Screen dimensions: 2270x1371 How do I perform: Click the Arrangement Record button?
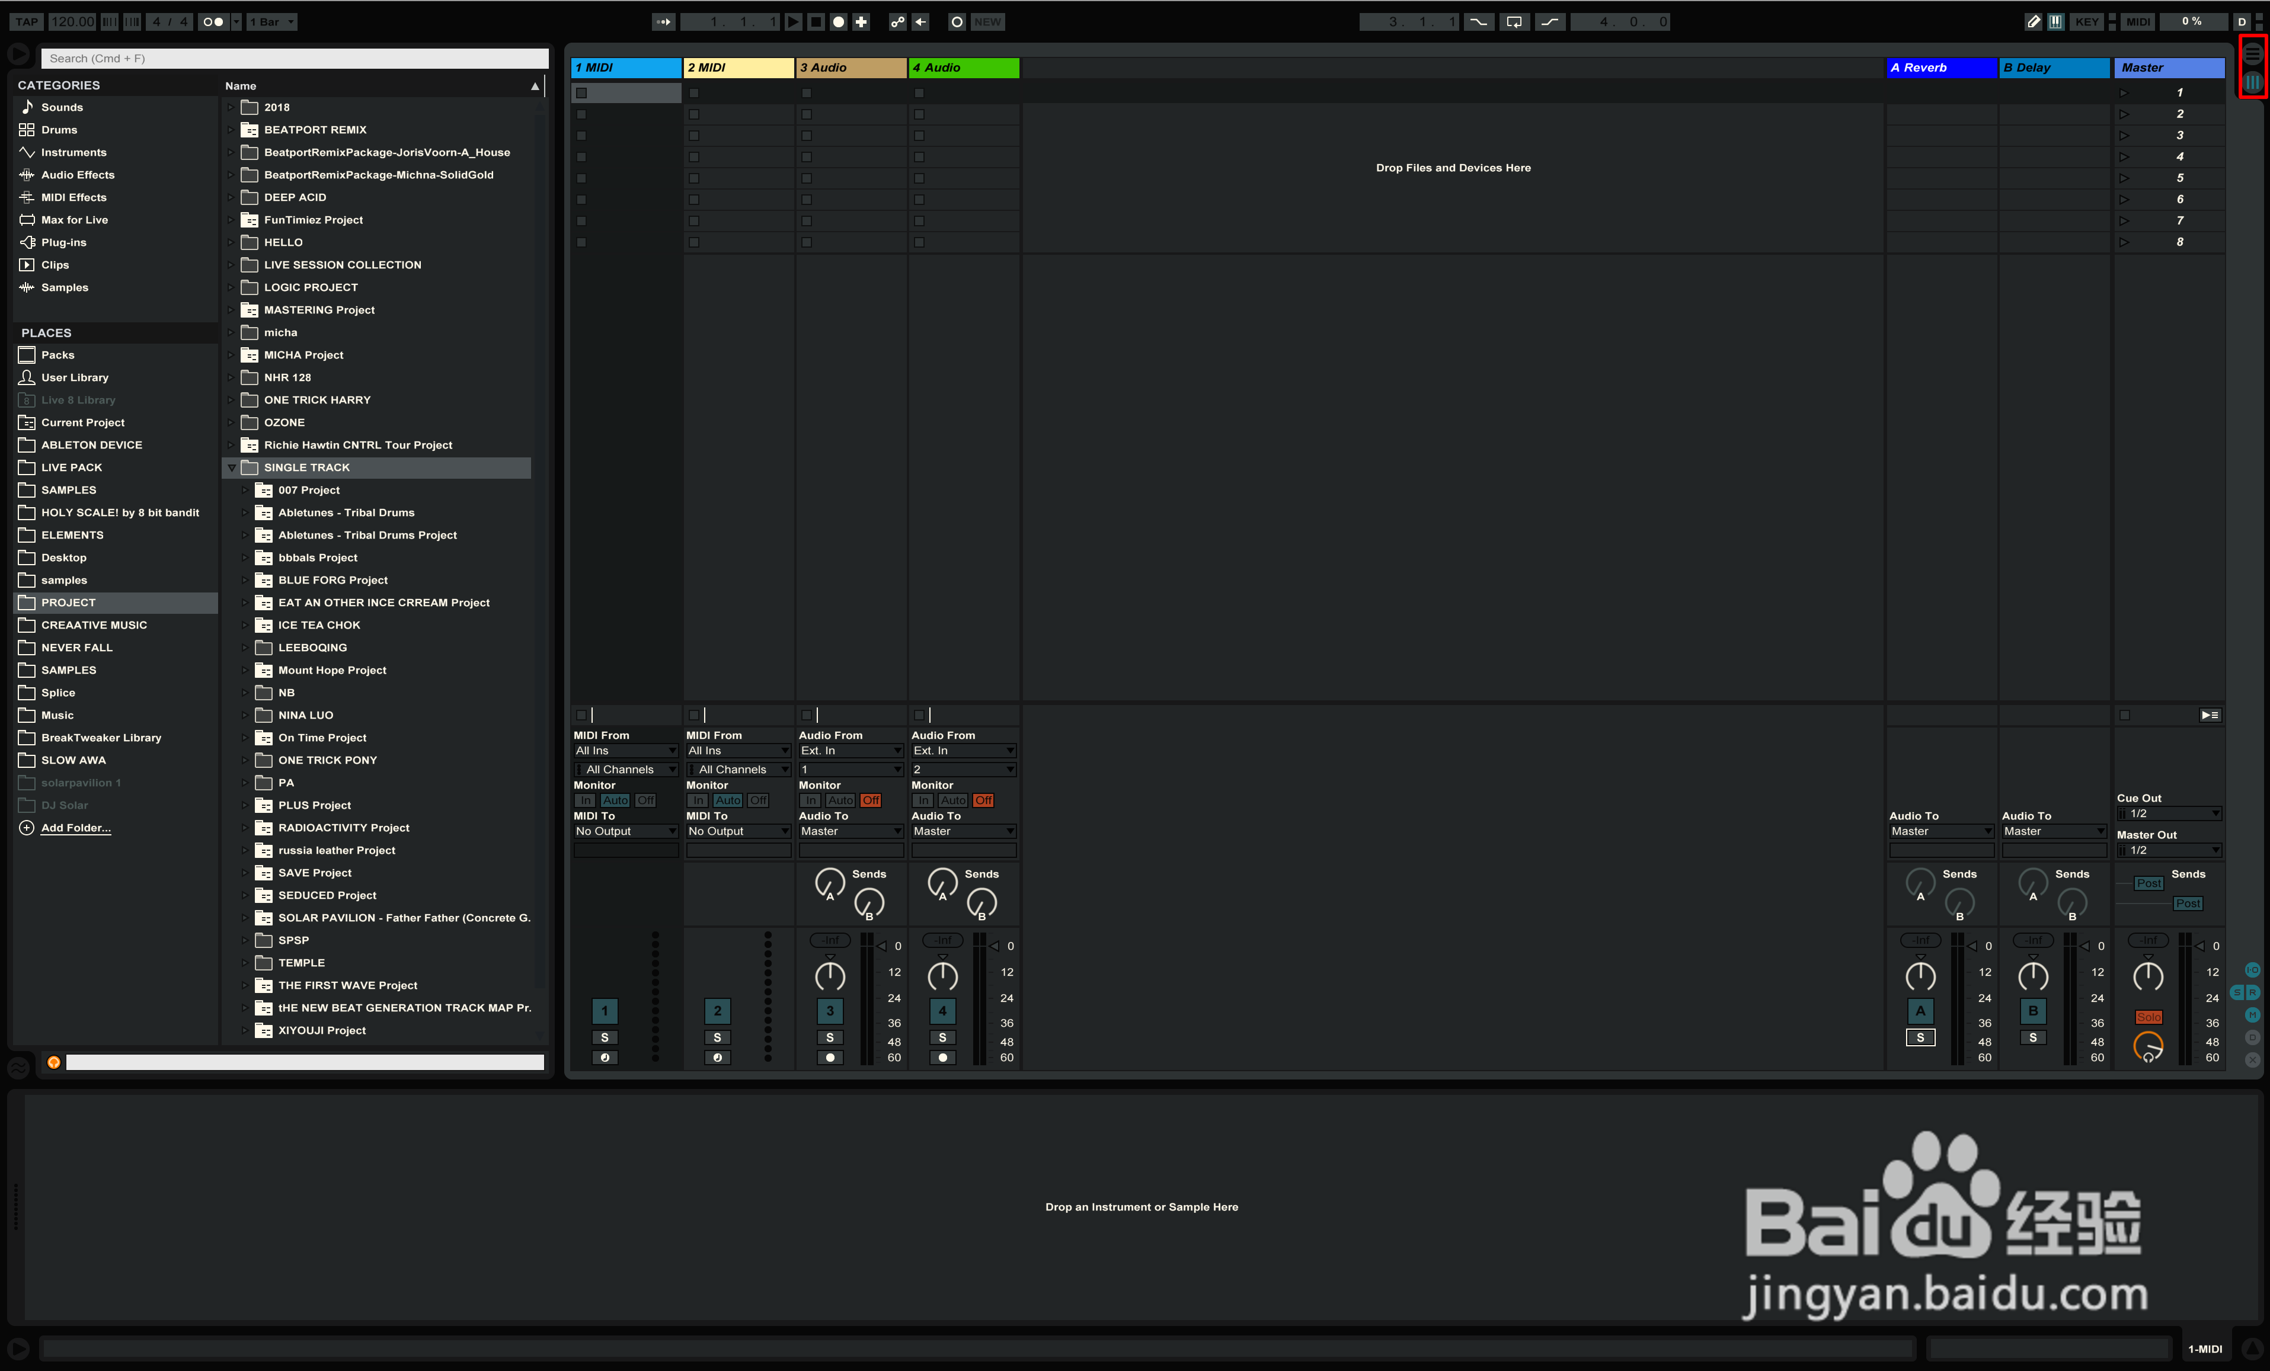(x=838, y=21)
